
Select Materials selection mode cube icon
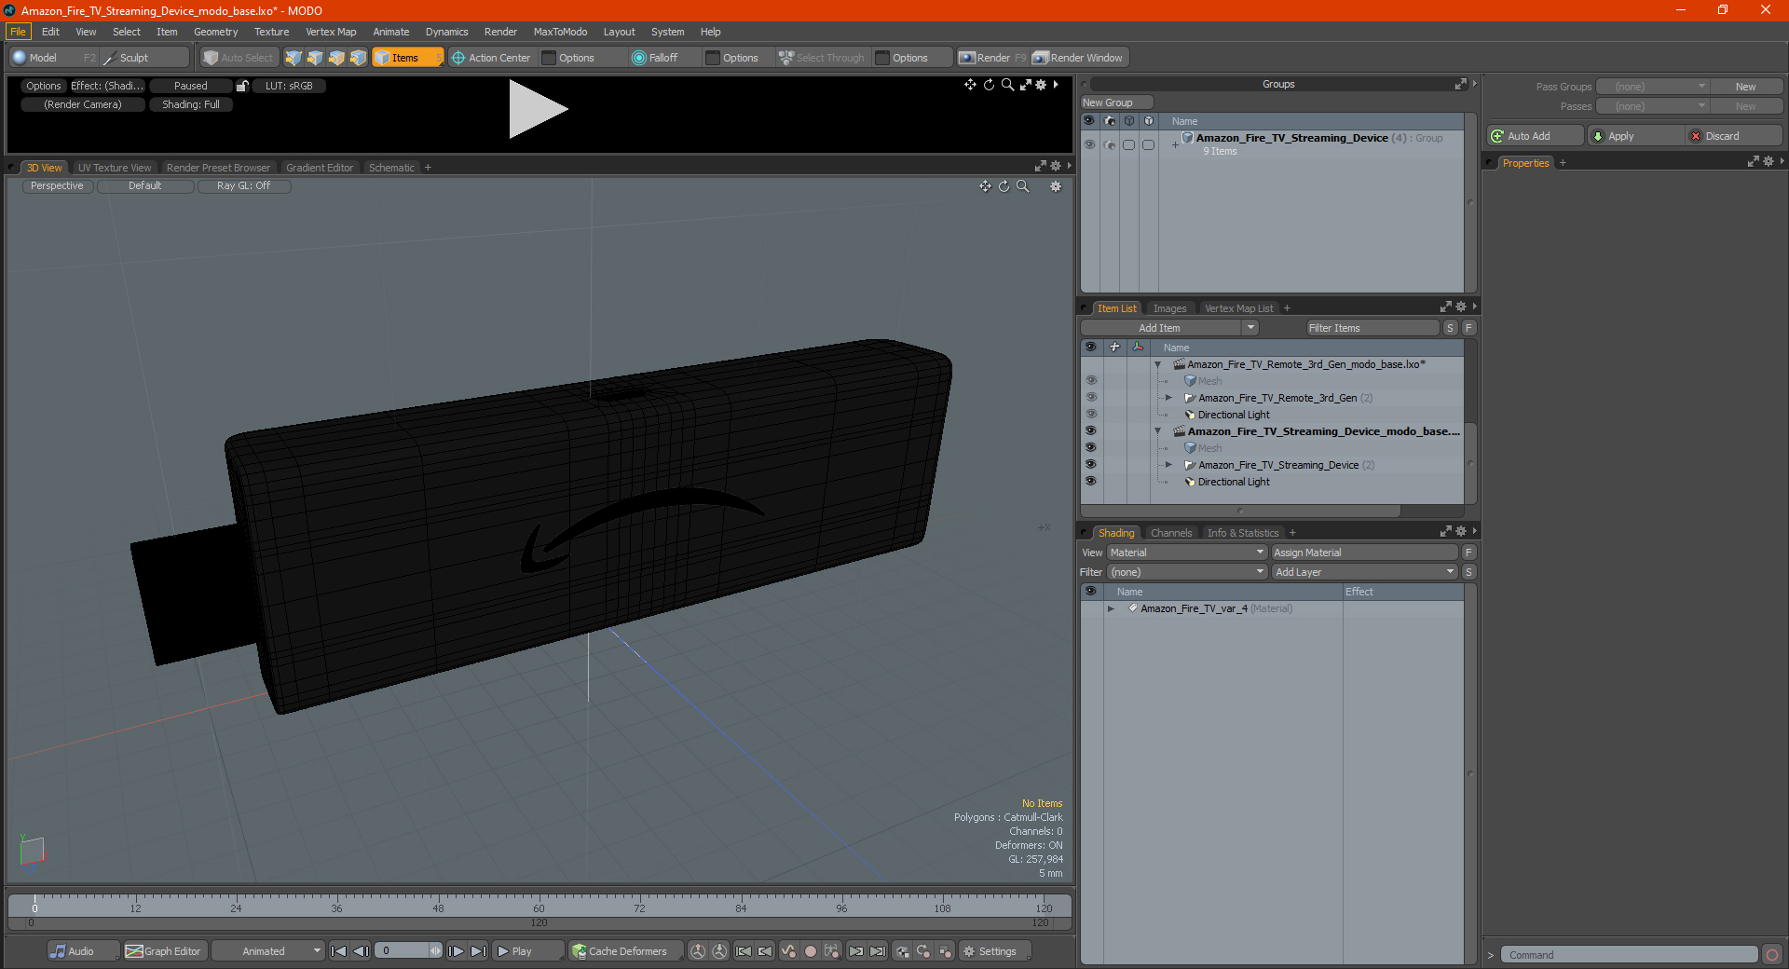(358, 58)
